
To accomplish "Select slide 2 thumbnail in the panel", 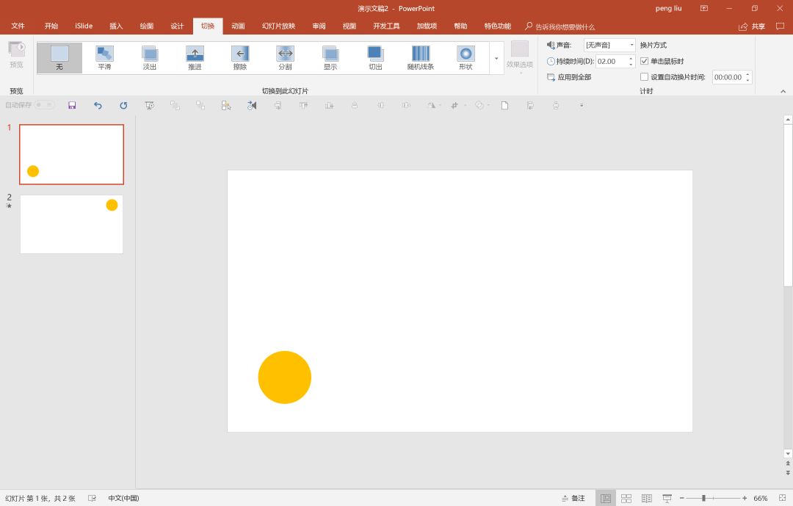I will (71, 224).
